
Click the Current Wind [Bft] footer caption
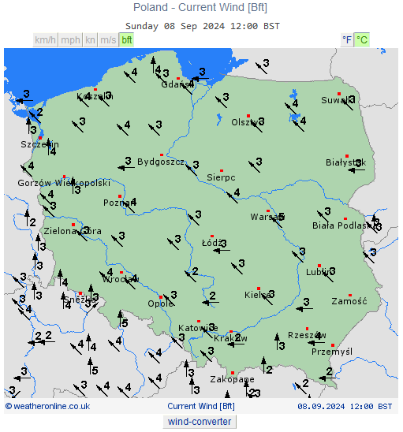click(x=201, y=406)
